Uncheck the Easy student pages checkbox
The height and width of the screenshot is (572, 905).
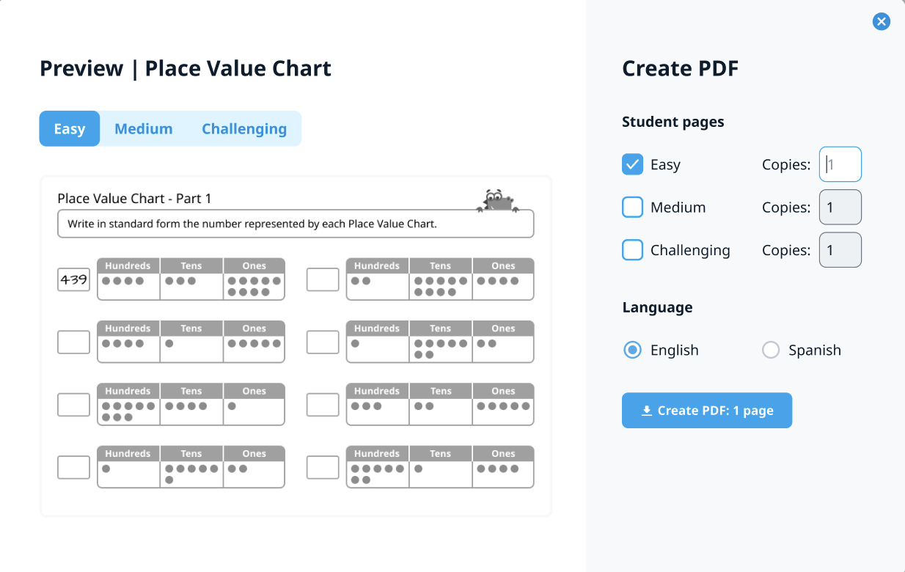(632, 164)
